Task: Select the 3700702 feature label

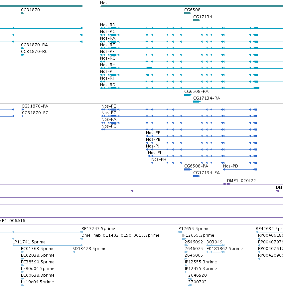Action: 198,282
